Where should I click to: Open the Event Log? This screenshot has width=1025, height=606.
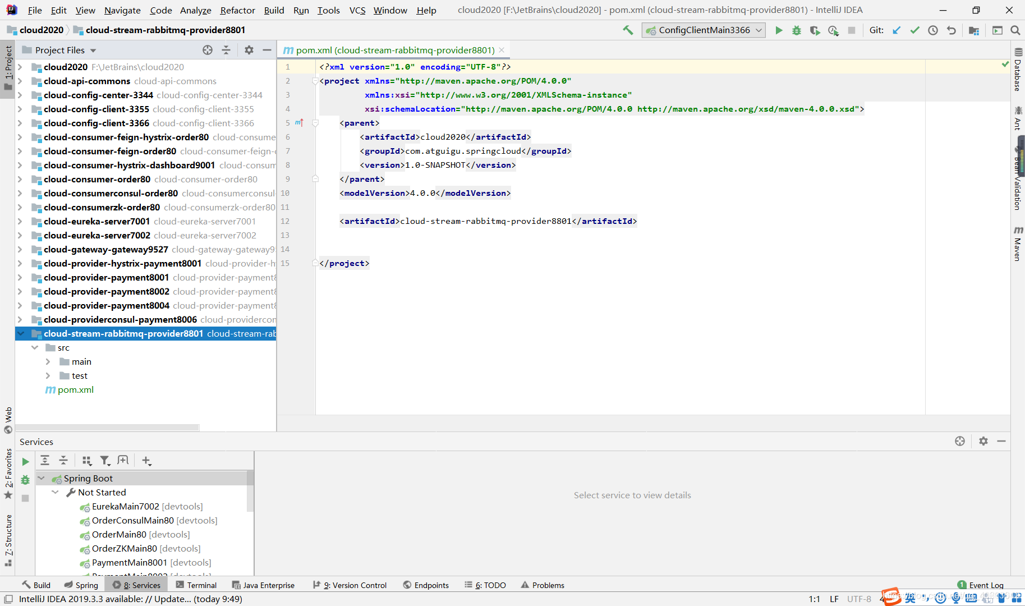(x=981, y=585)
